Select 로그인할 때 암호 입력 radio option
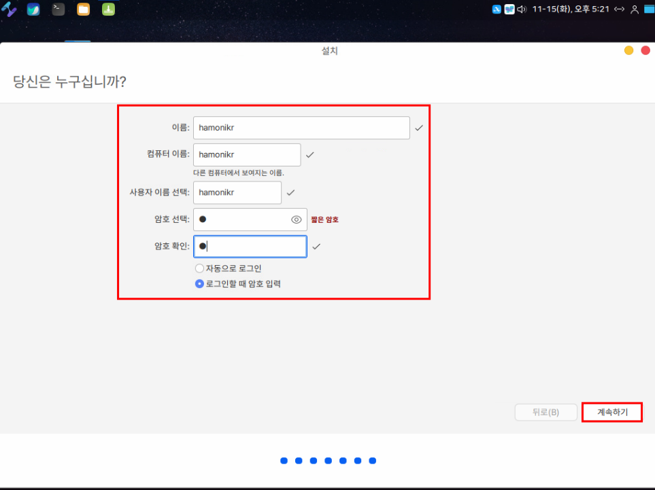Image resolution: width=655 pixels, height=490 pixels. (199, 284)
